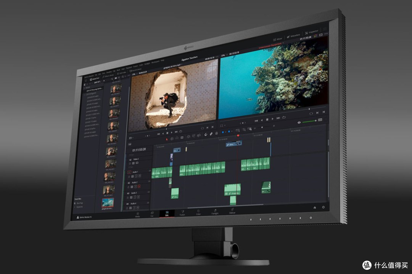Screen dimensions: 412x274
Task: Open Project Settings gear icon
Action: 323,207
